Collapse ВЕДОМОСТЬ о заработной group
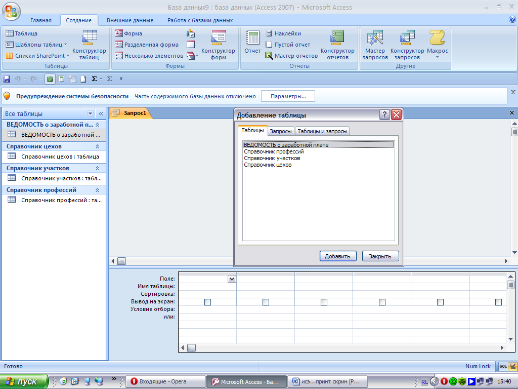The width and height of the screenshot is (518, 389). pyautogui.click(x=98, y=125)
